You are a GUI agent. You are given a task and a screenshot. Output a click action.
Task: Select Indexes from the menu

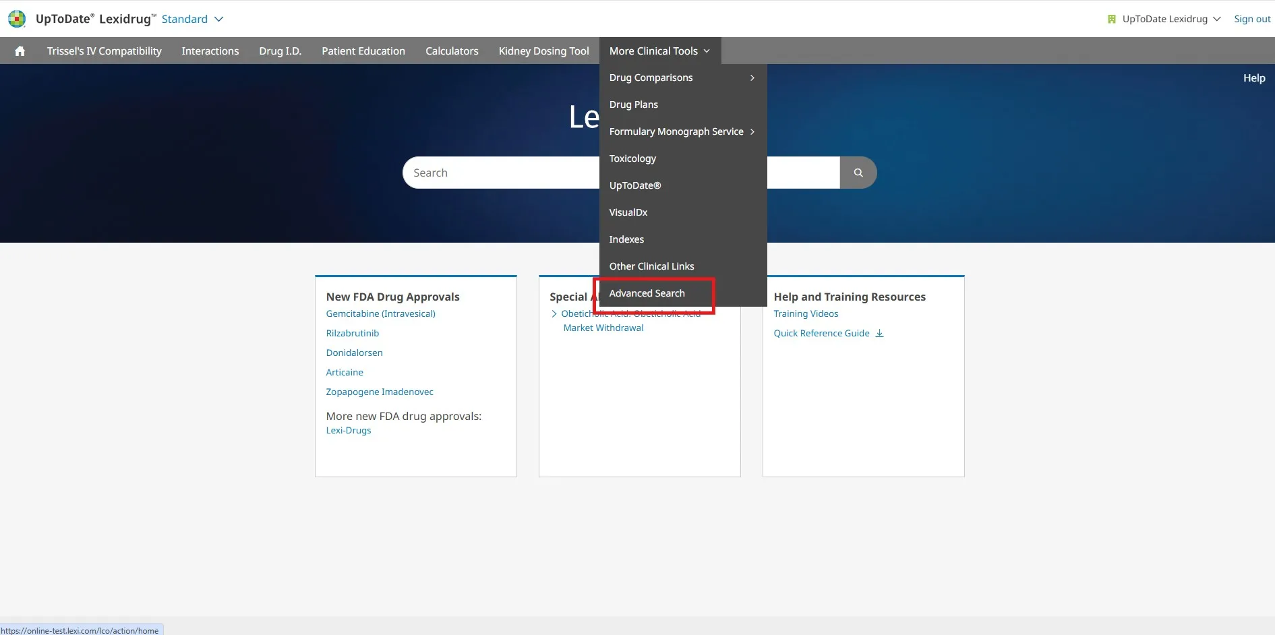683,239
